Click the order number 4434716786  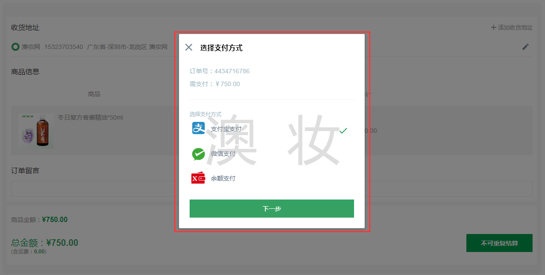pyautogui.click(x=232, y=71)
